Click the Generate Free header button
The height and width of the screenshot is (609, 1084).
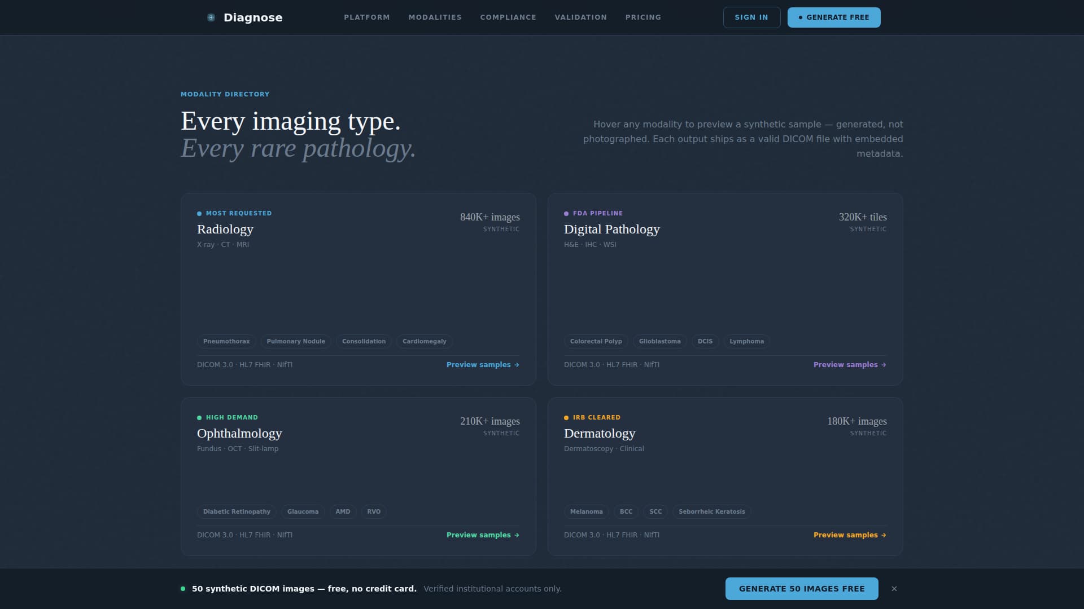tap(834, 17)
